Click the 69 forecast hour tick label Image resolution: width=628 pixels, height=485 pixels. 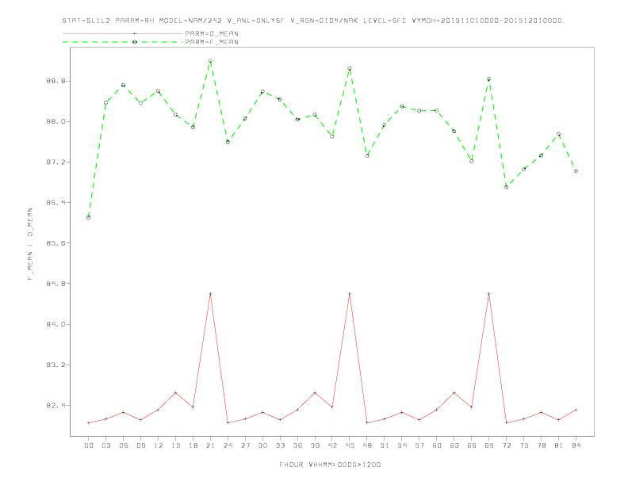click(489, 445)
